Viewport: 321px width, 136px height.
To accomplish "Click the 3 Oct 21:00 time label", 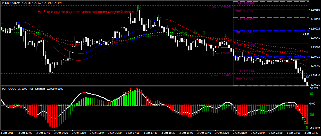I will (241, 133).
